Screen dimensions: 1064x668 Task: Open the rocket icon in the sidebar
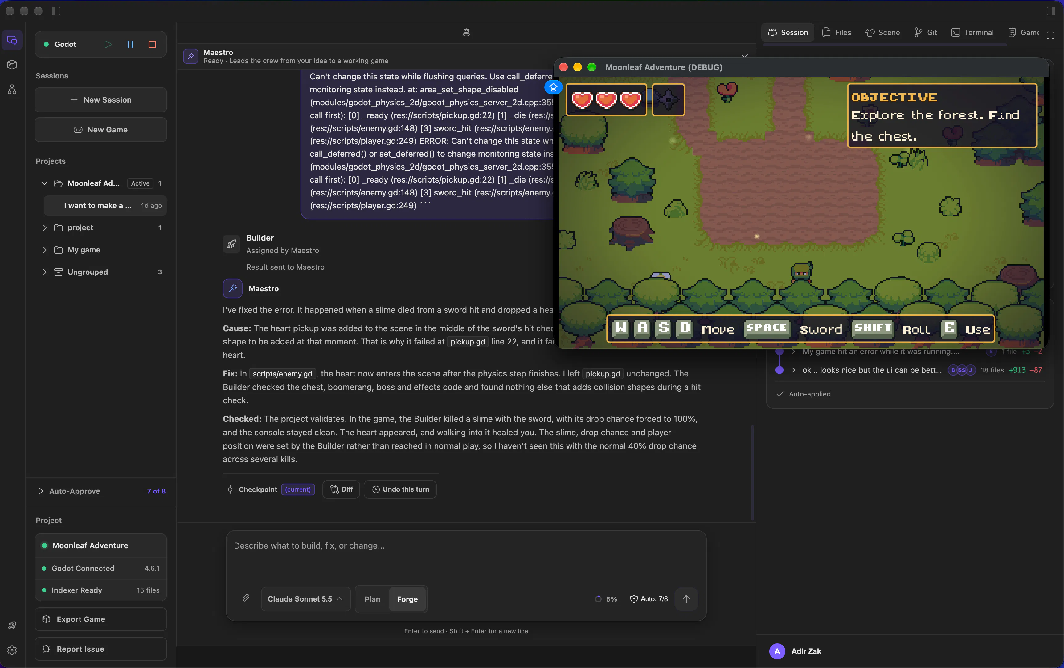pos(12,625)
